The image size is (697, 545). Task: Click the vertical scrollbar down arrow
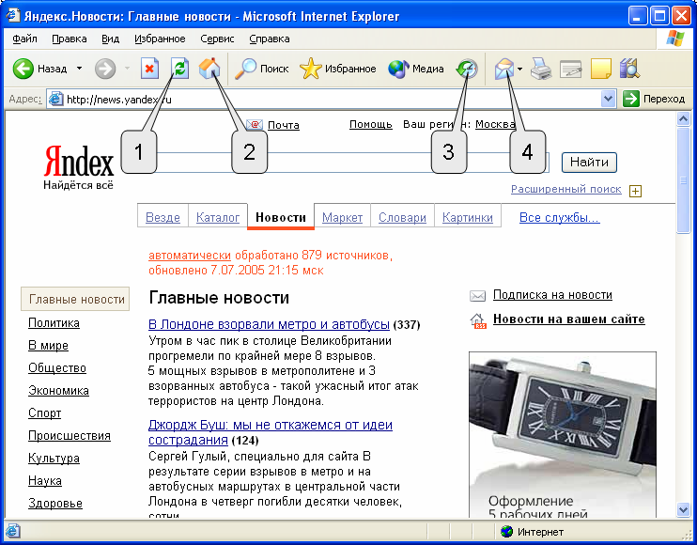coord(683,509)
